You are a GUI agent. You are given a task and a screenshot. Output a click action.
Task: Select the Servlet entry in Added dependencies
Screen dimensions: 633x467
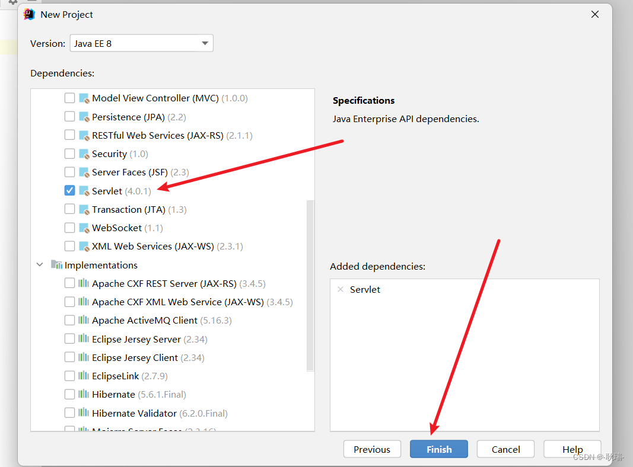365,290
